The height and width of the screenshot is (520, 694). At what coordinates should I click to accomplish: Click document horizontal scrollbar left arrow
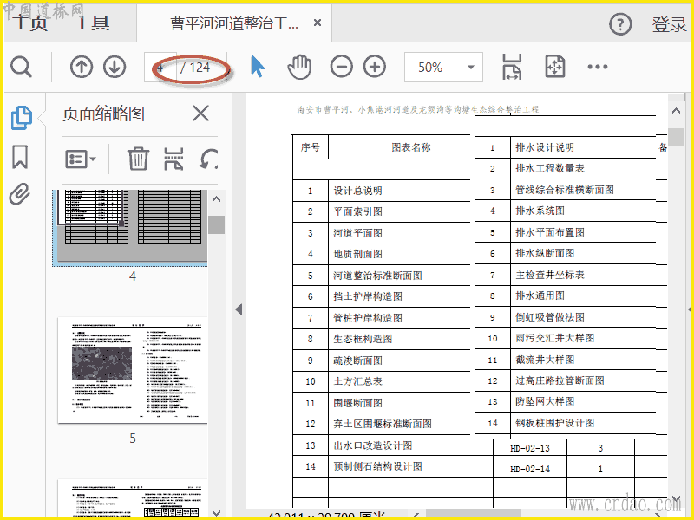[416, 514]
